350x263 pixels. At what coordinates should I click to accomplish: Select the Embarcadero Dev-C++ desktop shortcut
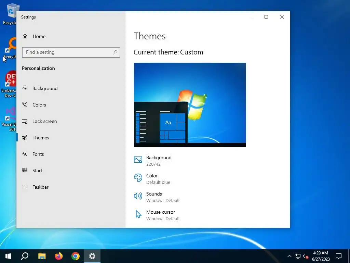click(x=9, y=84)
